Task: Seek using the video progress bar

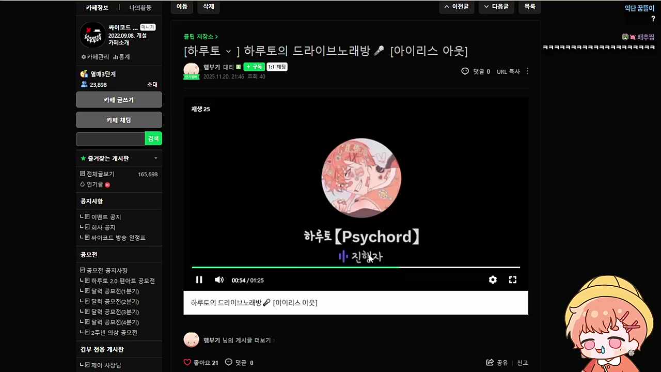Action: 356,267
